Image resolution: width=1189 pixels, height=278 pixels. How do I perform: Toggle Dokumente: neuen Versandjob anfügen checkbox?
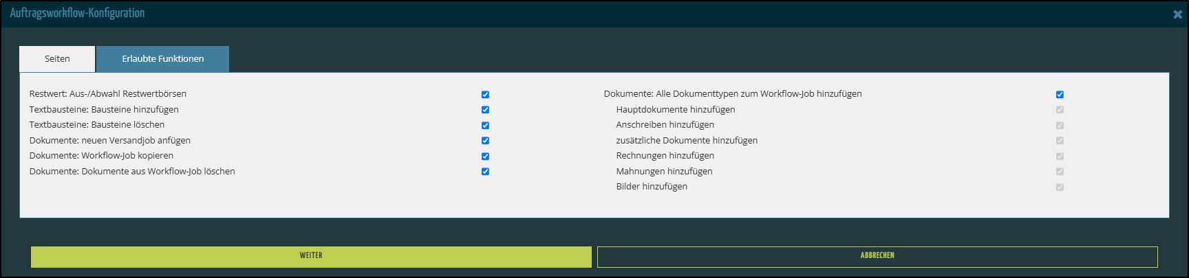[485, 141]
